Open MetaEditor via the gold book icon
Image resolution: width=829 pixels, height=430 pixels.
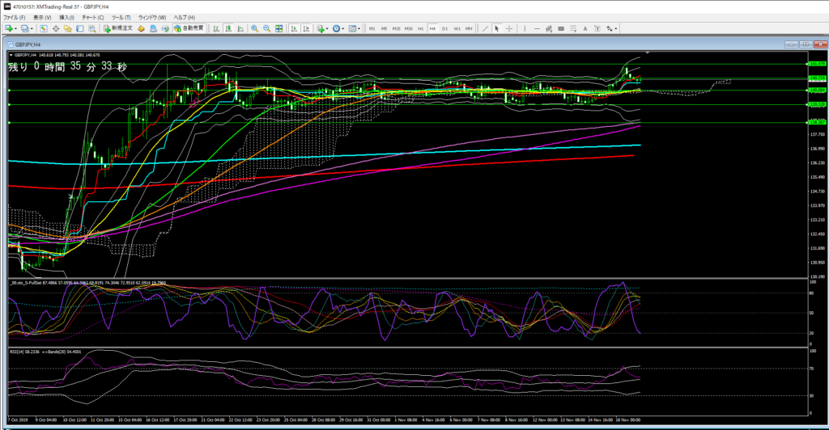(141, 28)
